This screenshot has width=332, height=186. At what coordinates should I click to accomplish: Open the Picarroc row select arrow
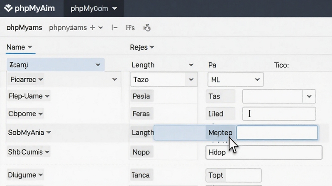pyautogui.click(x=115, y=80)
